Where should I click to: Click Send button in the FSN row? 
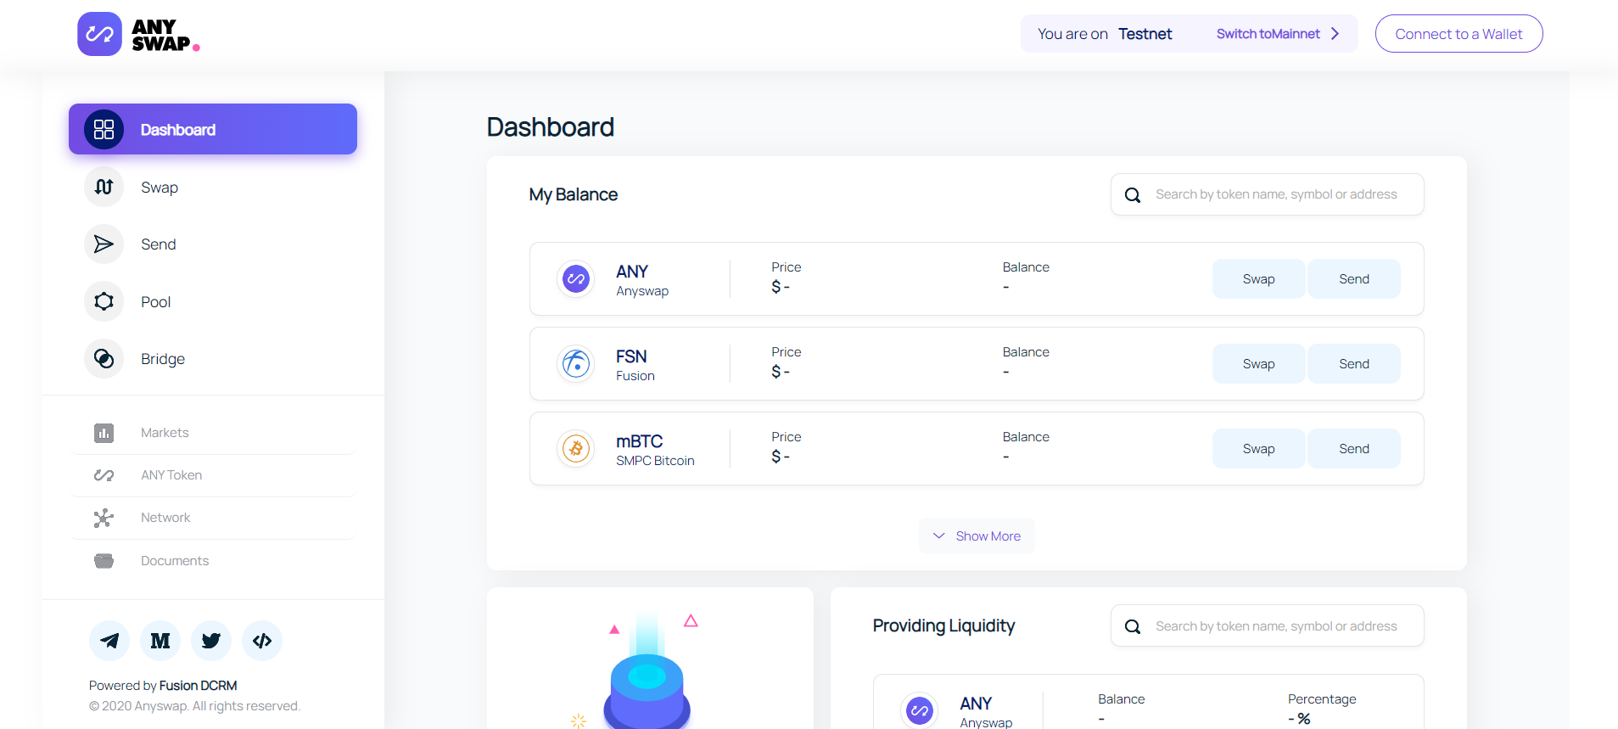coord(1354,363)
